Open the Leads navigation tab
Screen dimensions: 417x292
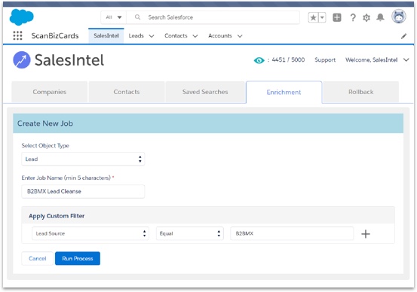(x=136, y=35)
